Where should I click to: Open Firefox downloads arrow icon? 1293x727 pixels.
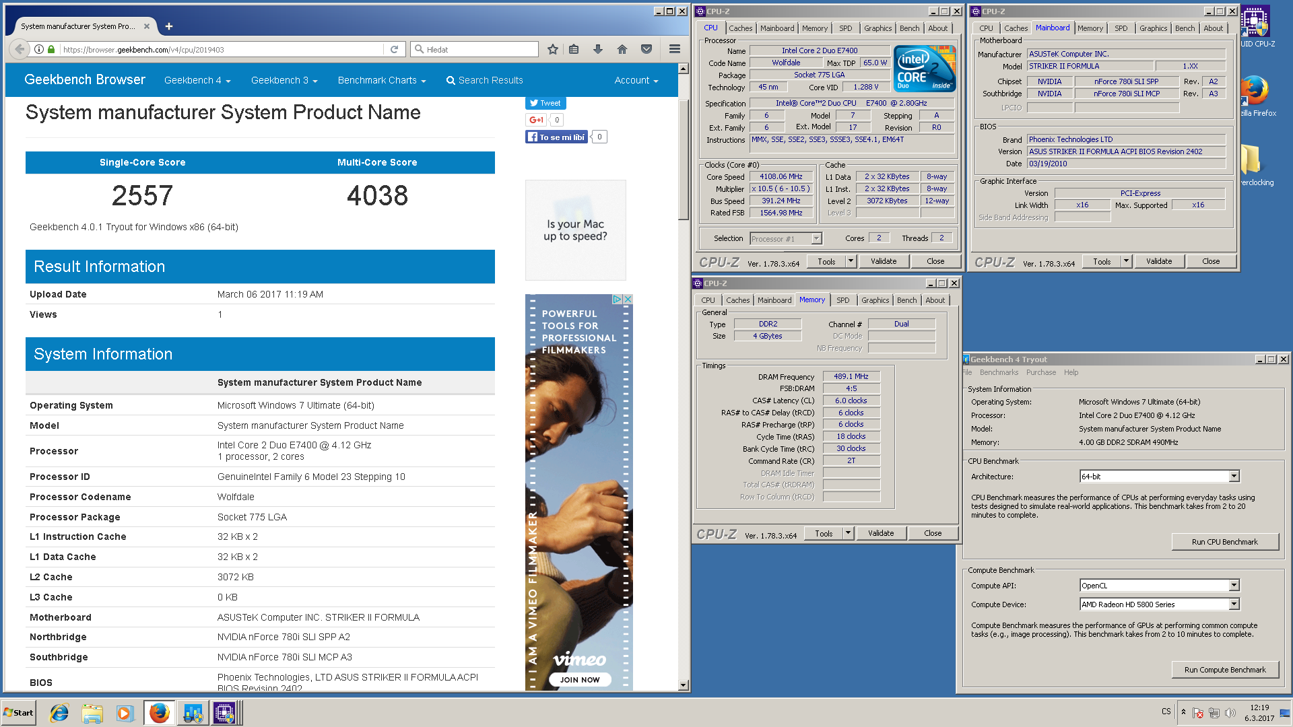(598, 49)
